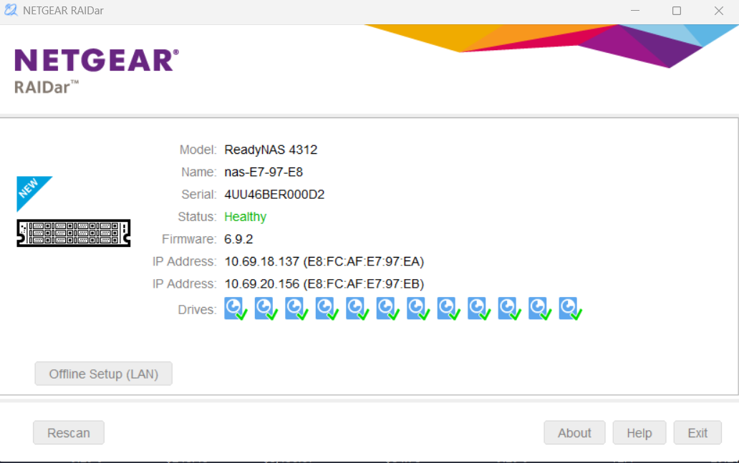Click the first drive status icon

(236, 308)
